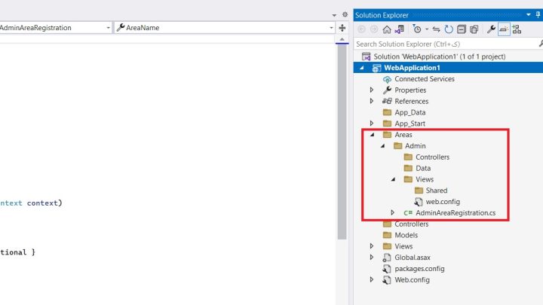Expand the App_Start folder
Screen dimensions: 543x305
372,124
